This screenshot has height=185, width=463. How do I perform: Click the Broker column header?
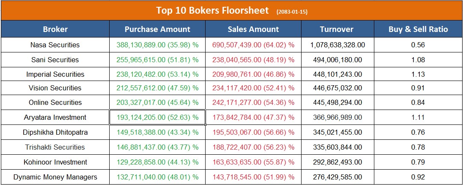click(x=55, y=29)
